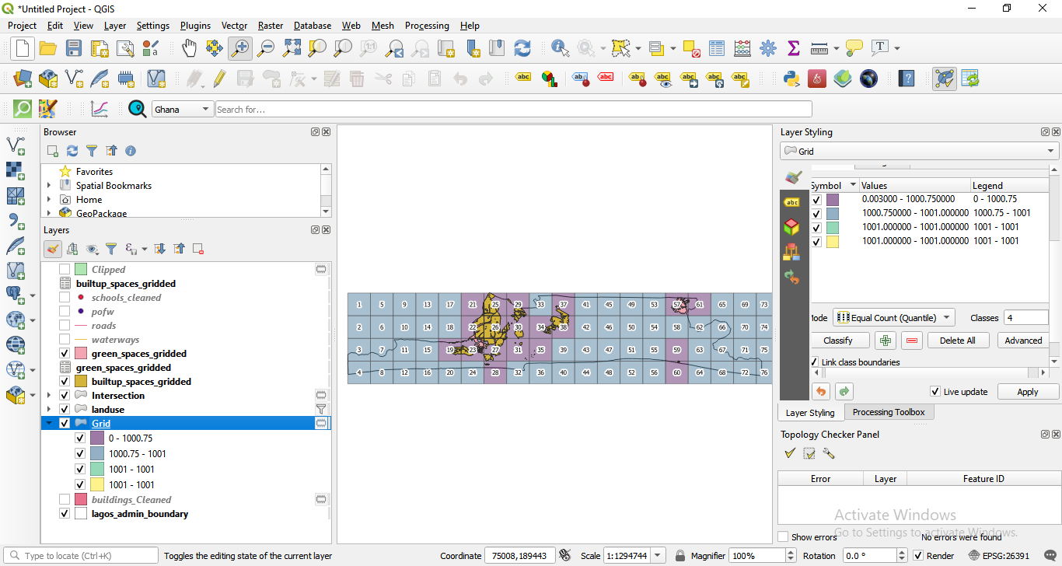Expand the Intersection layer tree
This screenshot has width=1062, height=566.
click(x=50, y=396)
